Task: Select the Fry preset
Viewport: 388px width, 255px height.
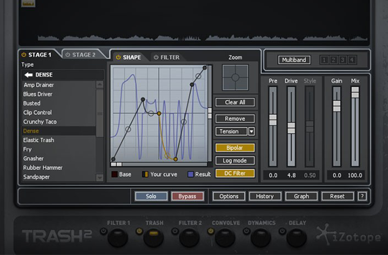Action: coord(59,149)
